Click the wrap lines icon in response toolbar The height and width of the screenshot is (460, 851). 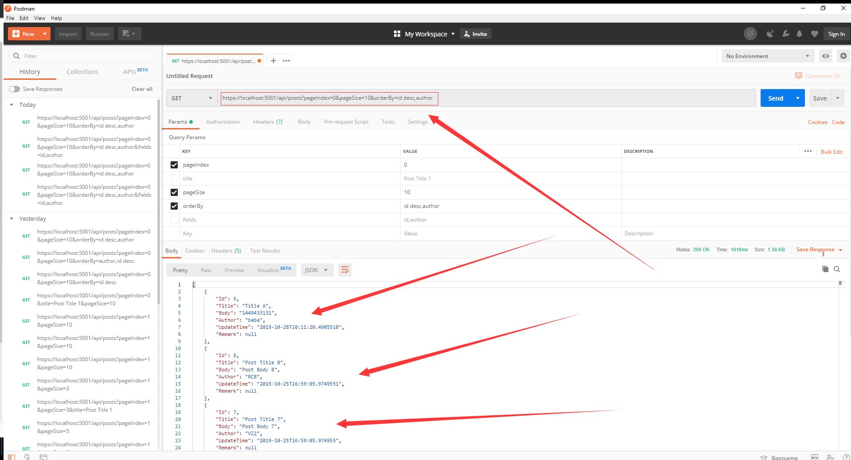point(344,270)
